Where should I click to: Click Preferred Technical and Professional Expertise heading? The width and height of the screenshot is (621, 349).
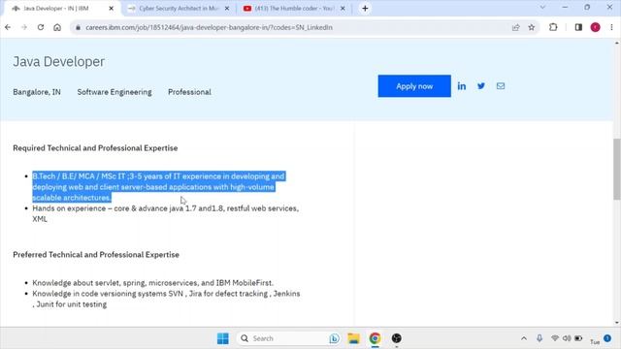[x=96, y=254]
